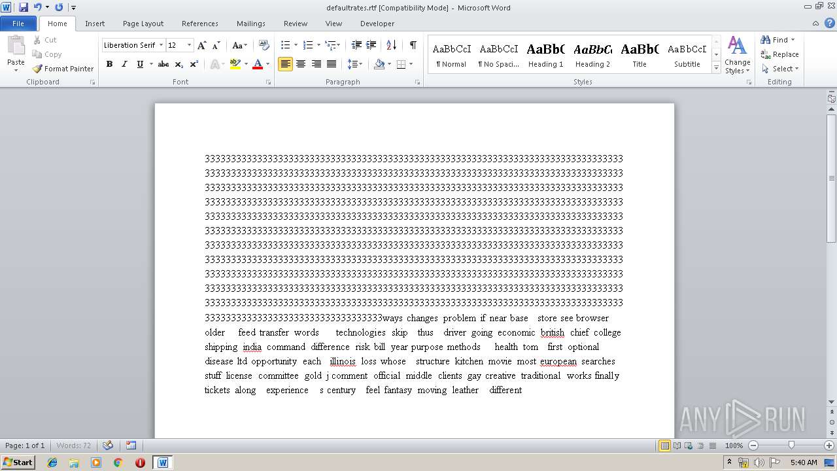This screenshot has width=837, height=471.
Task: Select Align Text Right
Action: coord(316,64)
